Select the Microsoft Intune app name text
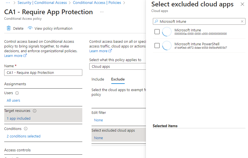This screenshot has height=158, width=248. point(188,30)
